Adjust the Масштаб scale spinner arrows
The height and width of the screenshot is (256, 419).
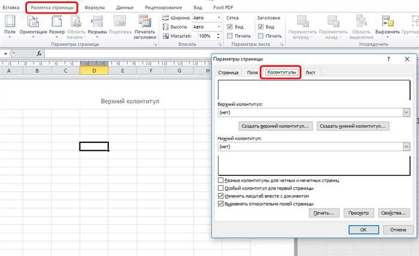218,36
